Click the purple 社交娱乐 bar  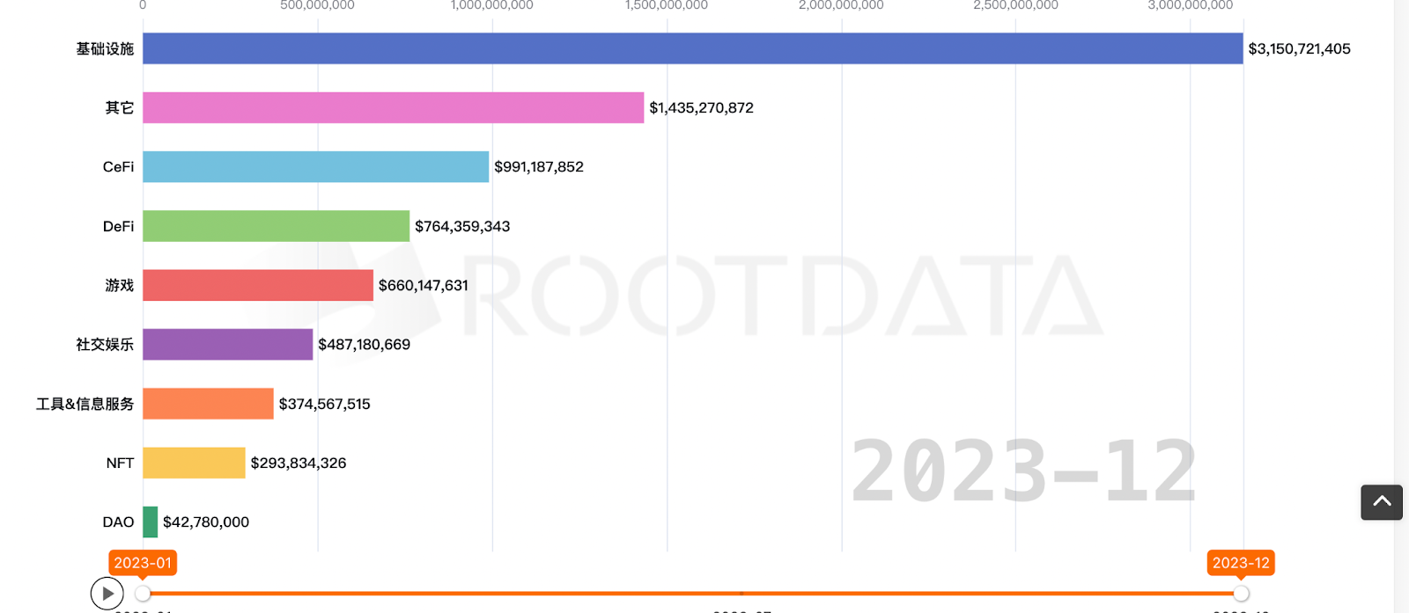point(227,344)
